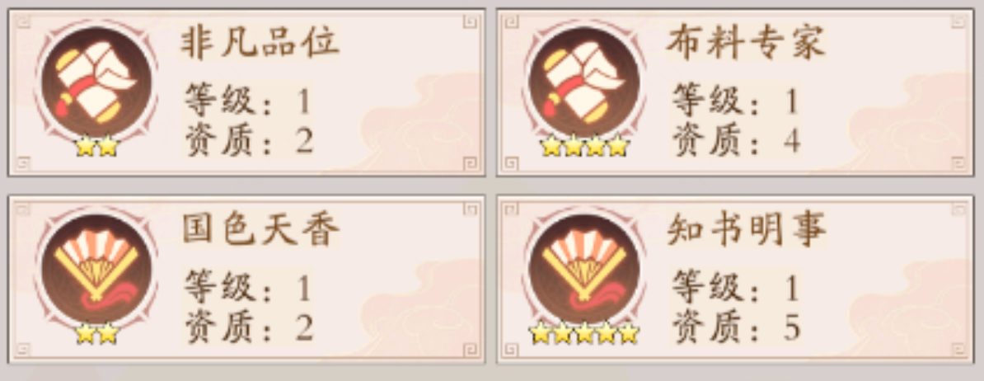Click 资质: 5 in the 知书明事 card
Screen dimensions: 984x381
(x=736, y=327)
